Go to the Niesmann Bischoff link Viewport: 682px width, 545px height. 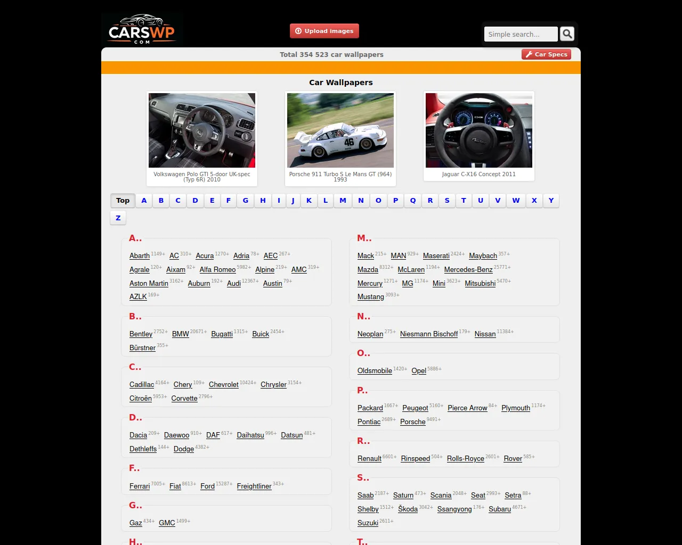tap(429, 334)
